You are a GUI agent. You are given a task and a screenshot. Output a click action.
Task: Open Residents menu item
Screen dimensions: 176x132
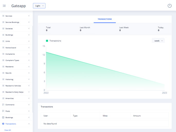pos(16,67)
